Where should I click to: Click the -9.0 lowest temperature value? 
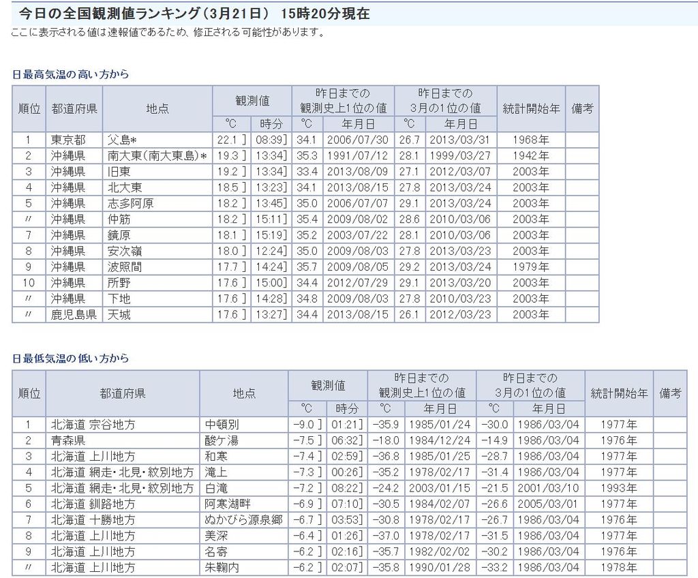(303, 425)
